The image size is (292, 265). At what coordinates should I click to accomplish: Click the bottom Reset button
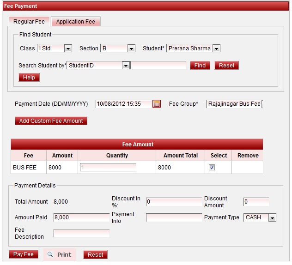click(95, 254)
